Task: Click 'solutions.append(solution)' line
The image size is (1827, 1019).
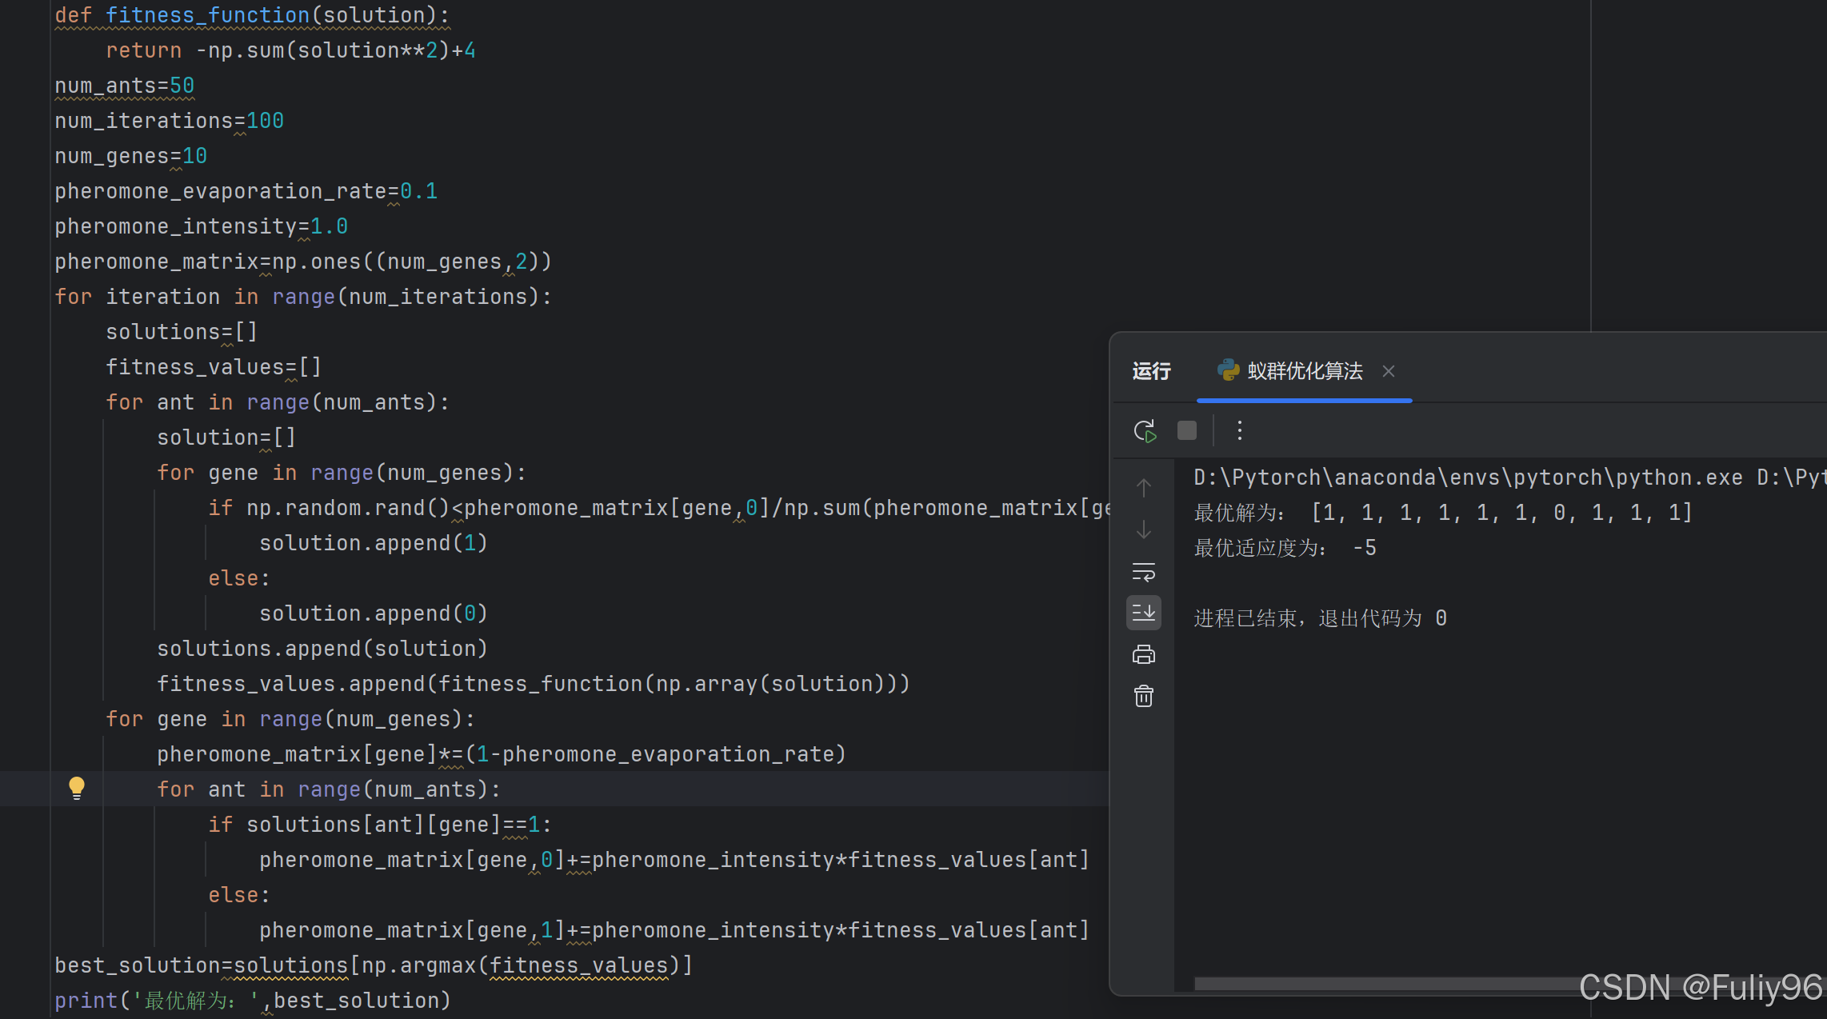Action: (x=322, y=649)
